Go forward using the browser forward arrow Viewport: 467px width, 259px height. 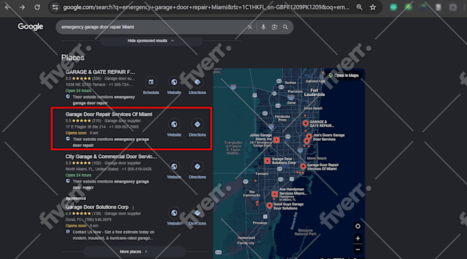point(23,7)
